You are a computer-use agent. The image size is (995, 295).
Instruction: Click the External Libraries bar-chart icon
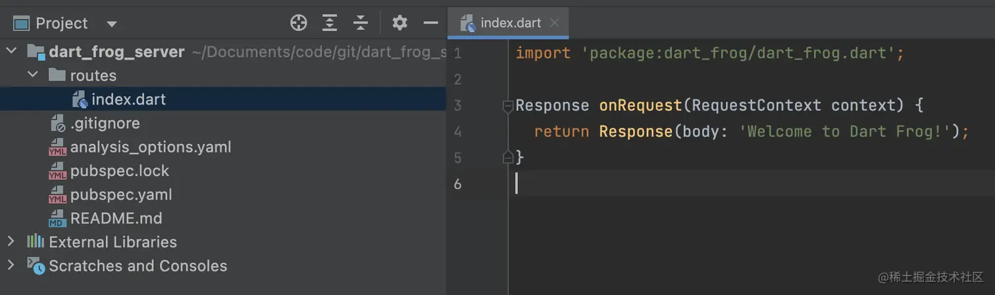pyautogui.click(x=36, y=241)
